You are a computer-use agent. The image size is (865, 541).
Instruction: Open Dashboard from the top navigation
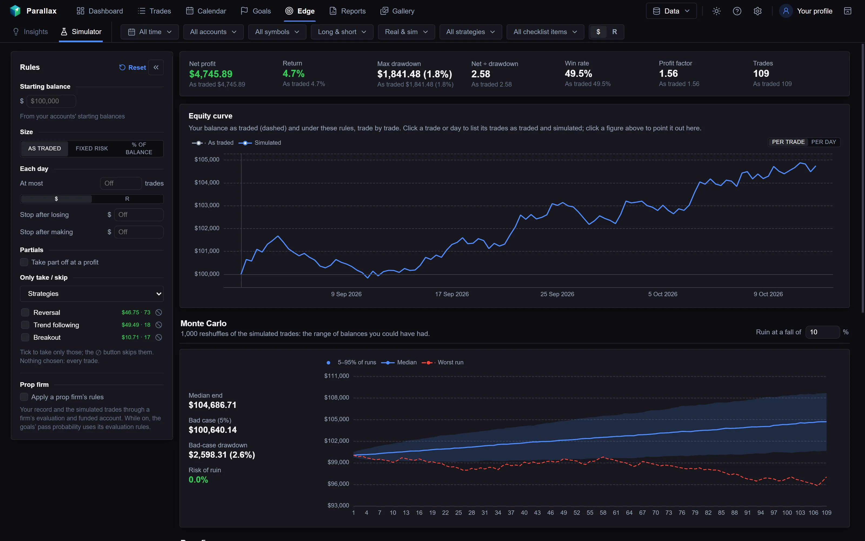100,11
